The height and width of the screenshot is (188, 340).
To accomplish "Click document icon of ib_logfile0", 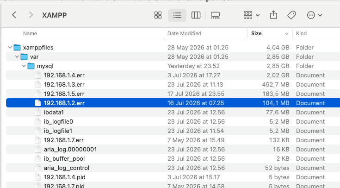I will 38,122.
